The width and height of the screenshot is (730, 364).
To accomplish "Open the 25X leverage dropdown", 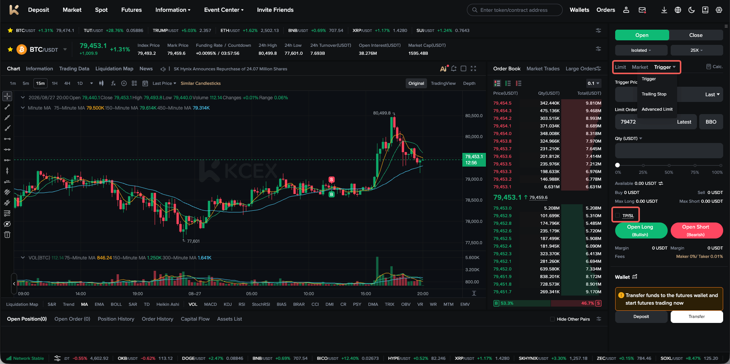I will point(697,50).
